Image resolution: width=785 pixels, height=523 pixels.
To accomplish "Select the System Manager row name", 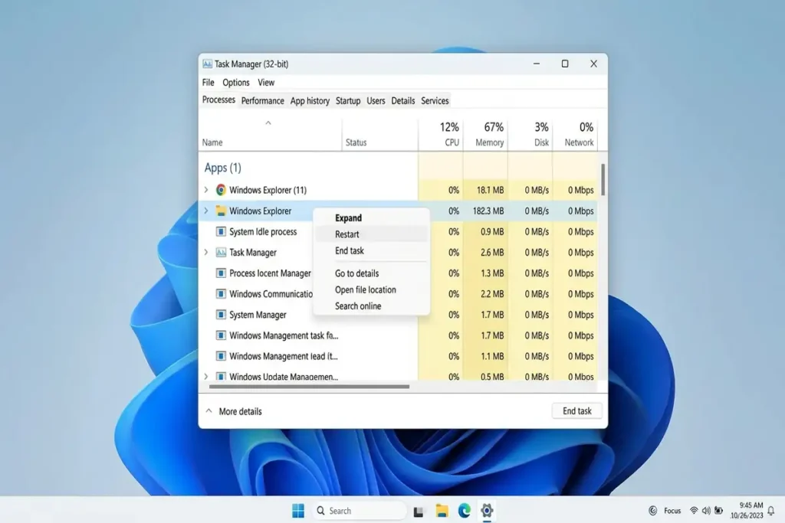I will 258,315.
